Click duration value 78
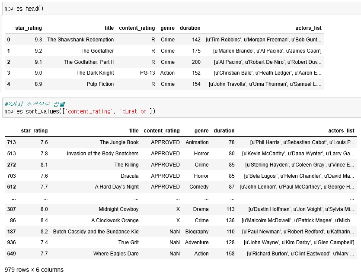 pos(232,142)
